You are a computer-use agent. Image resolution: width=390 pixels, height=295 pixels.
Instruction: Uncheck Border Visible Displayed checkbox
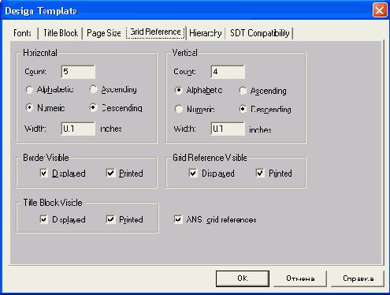click(43, 174)
